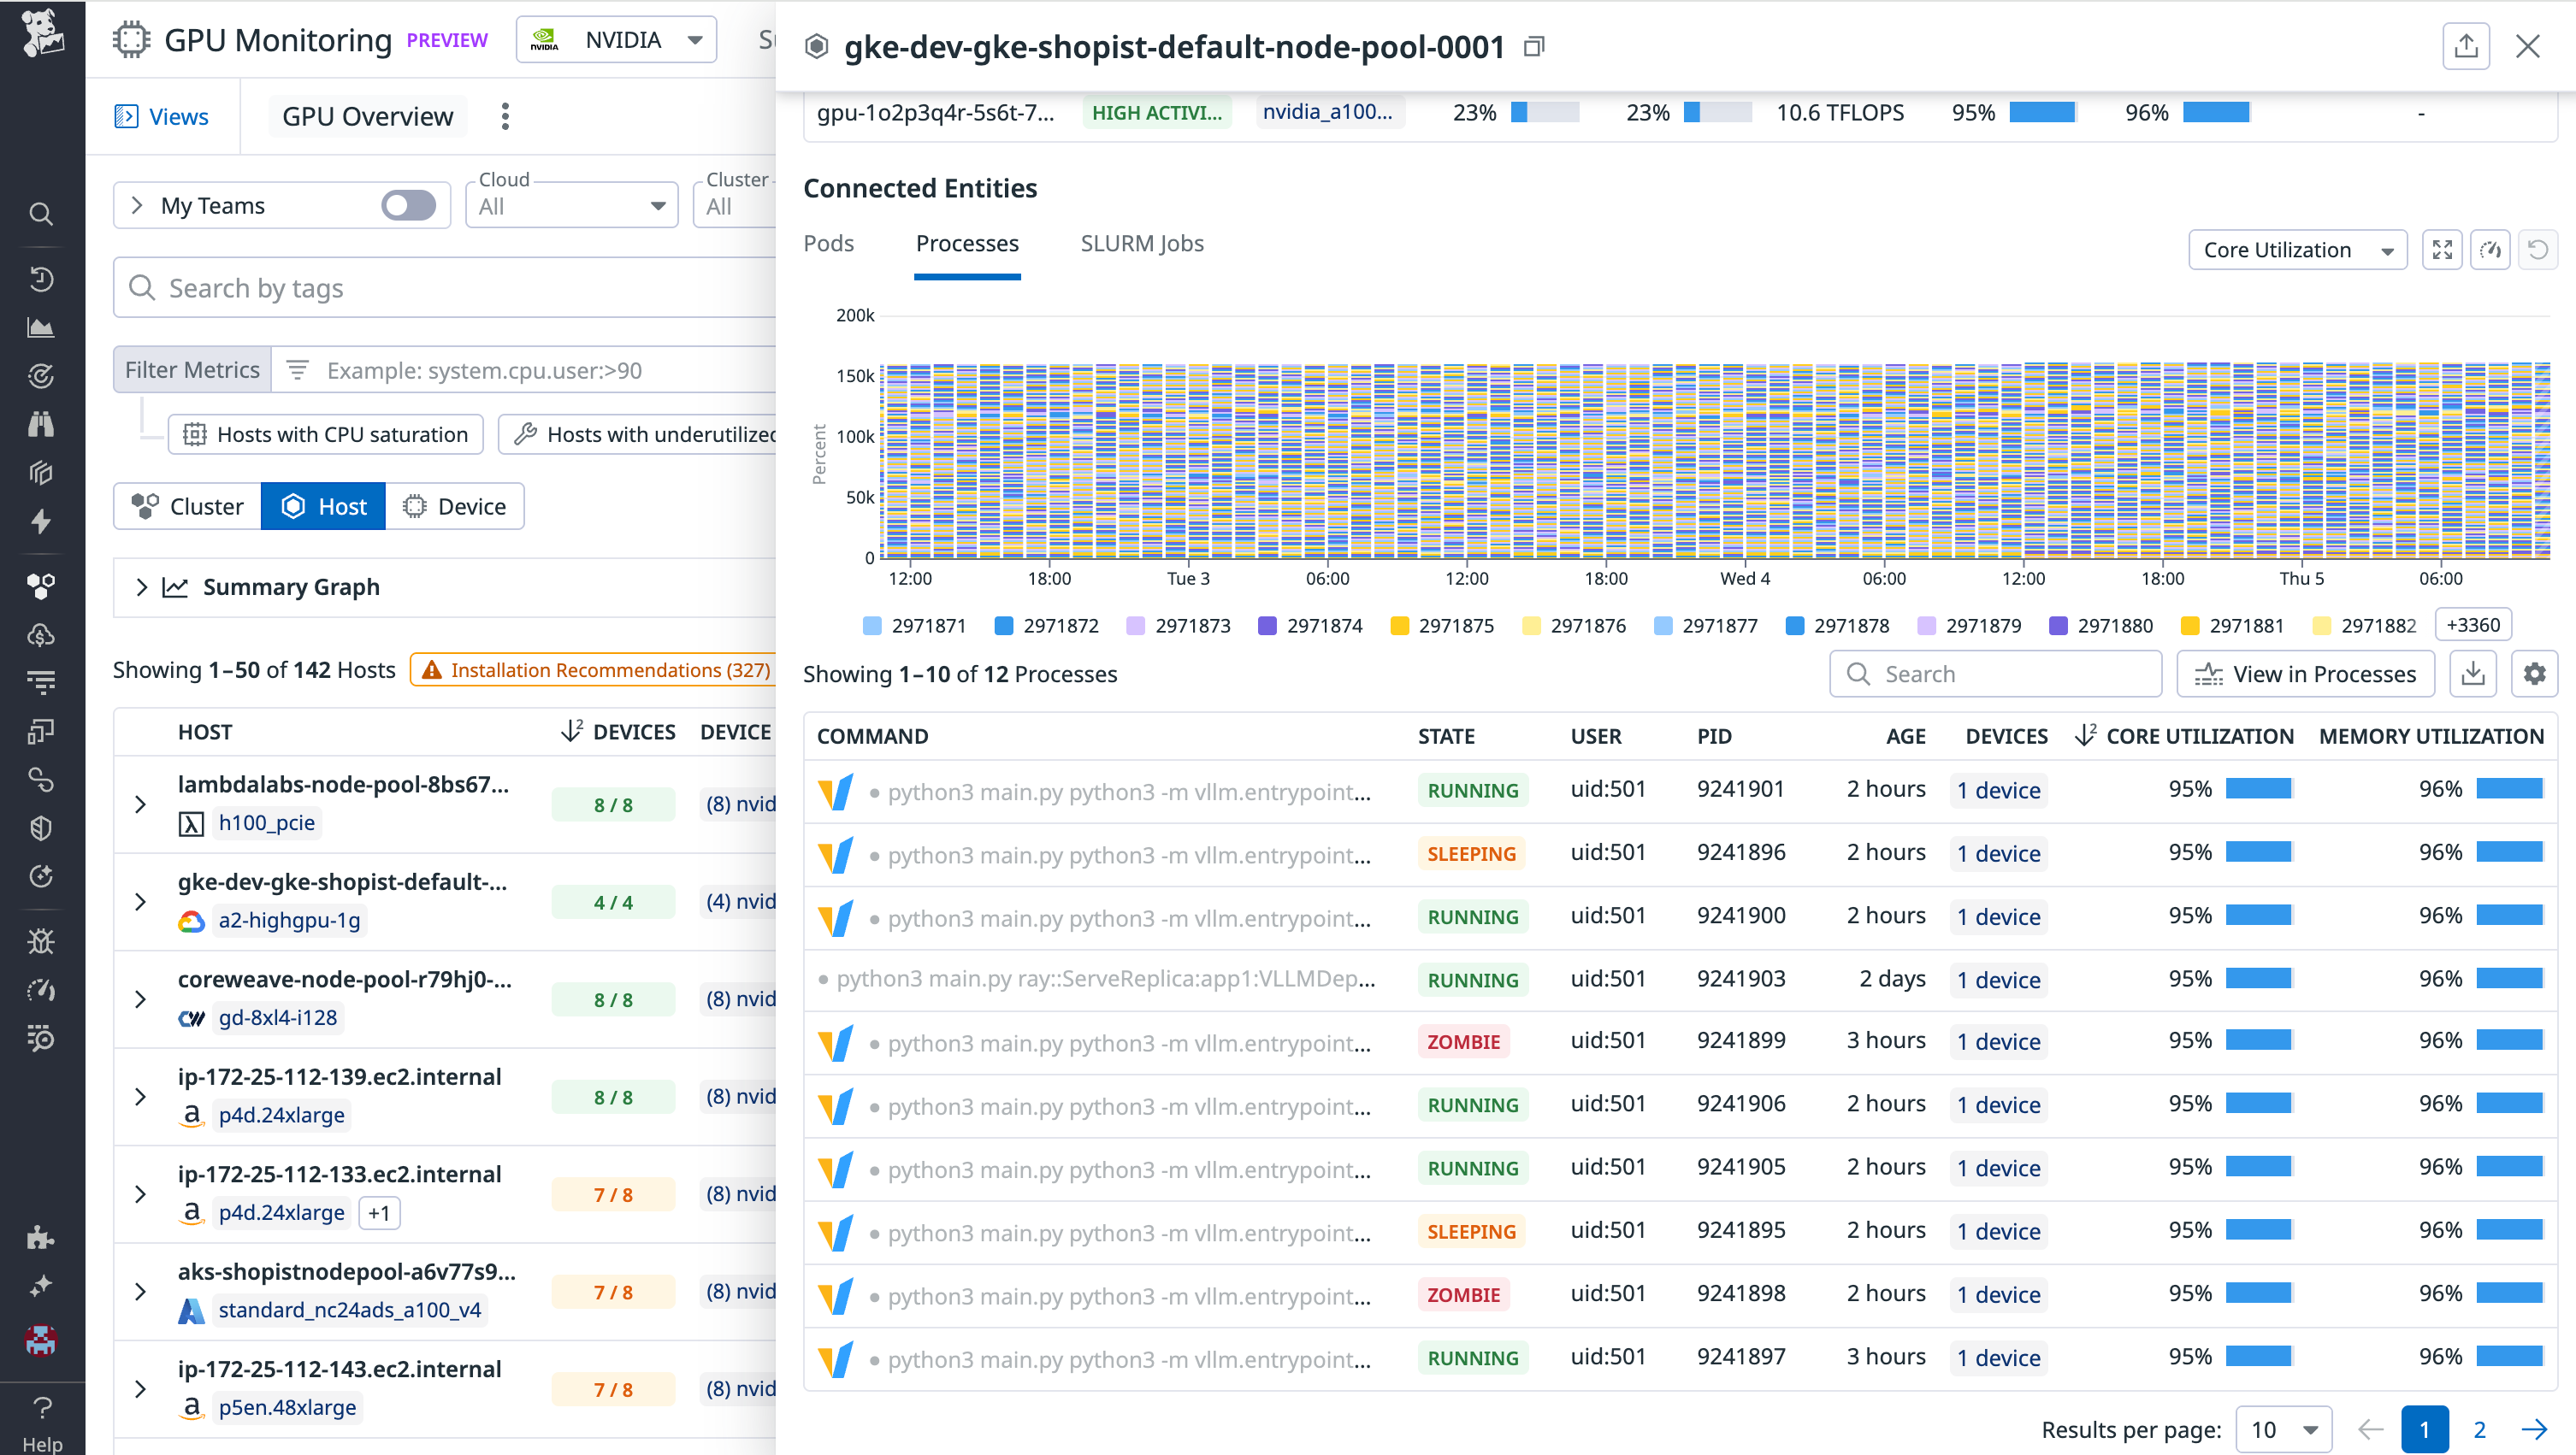Viewport: 2576px width, 1455px height.
Task: Switch view mode to Device
Action: 456,505
